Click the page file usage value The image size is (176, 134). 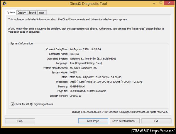tap(88, 91)
